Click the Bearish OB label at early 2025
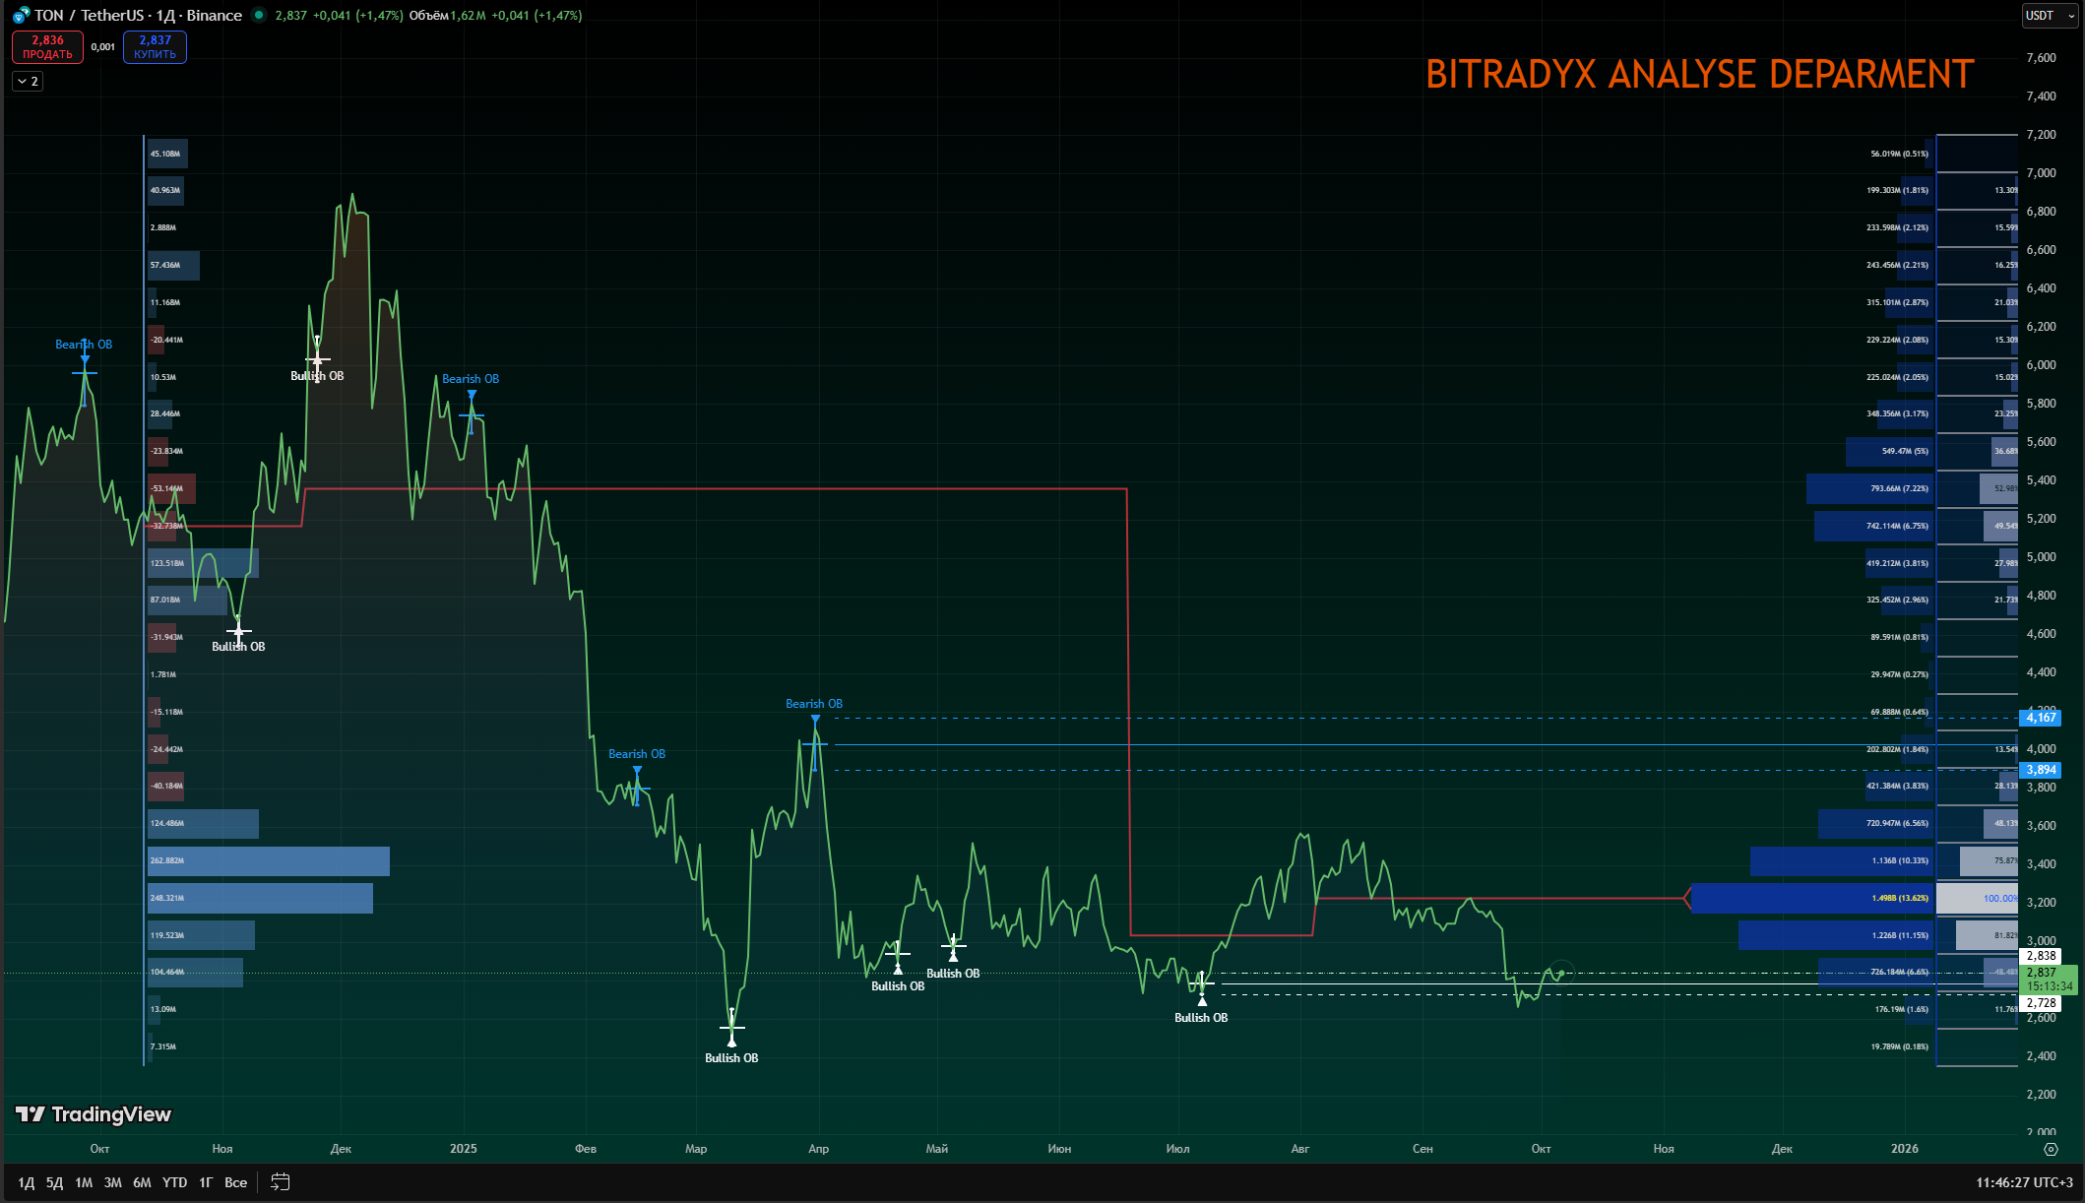The width and height of the screenshot is (2085, 1203). 471,379
